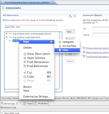Click the ID input field

point(101,28)
